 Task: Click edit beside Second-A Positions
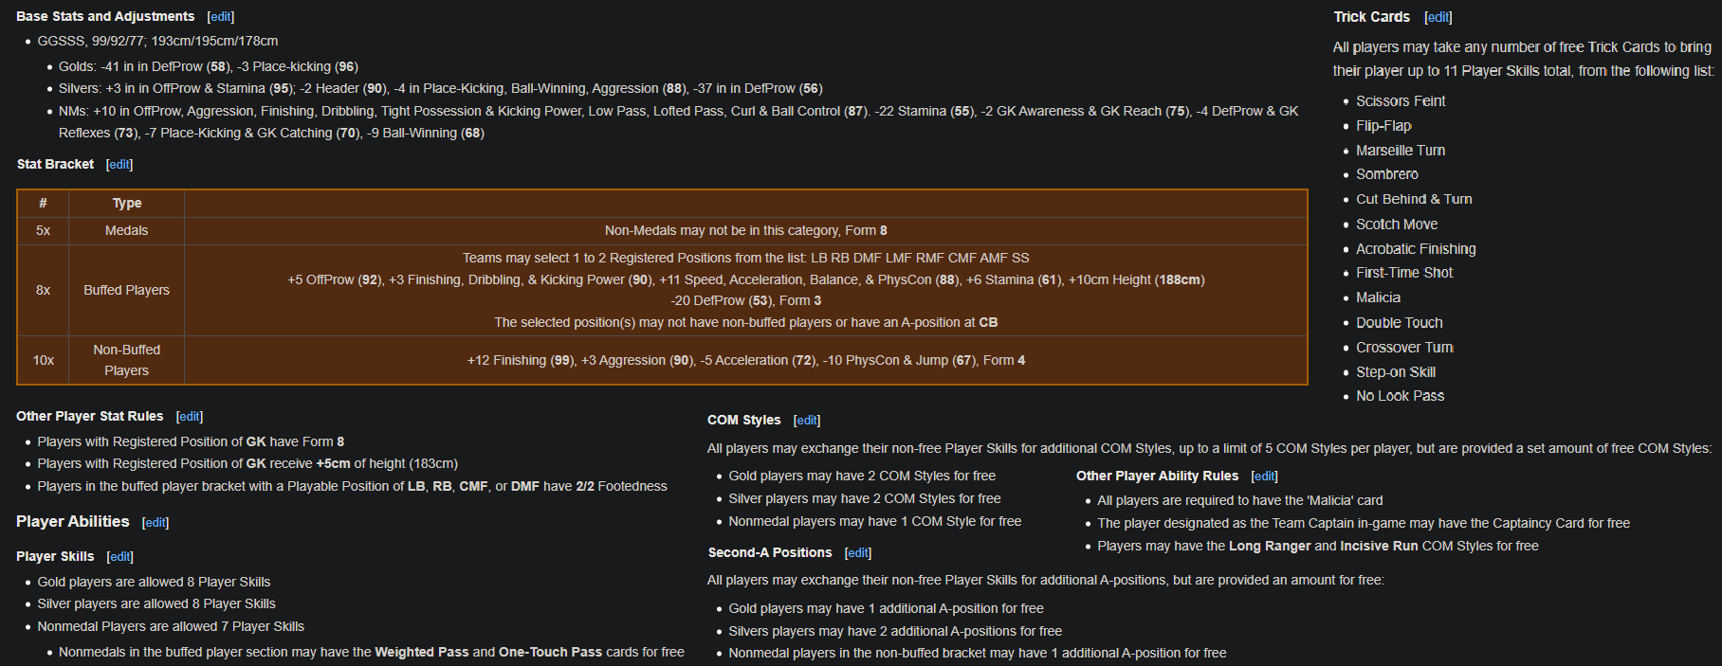858,553
